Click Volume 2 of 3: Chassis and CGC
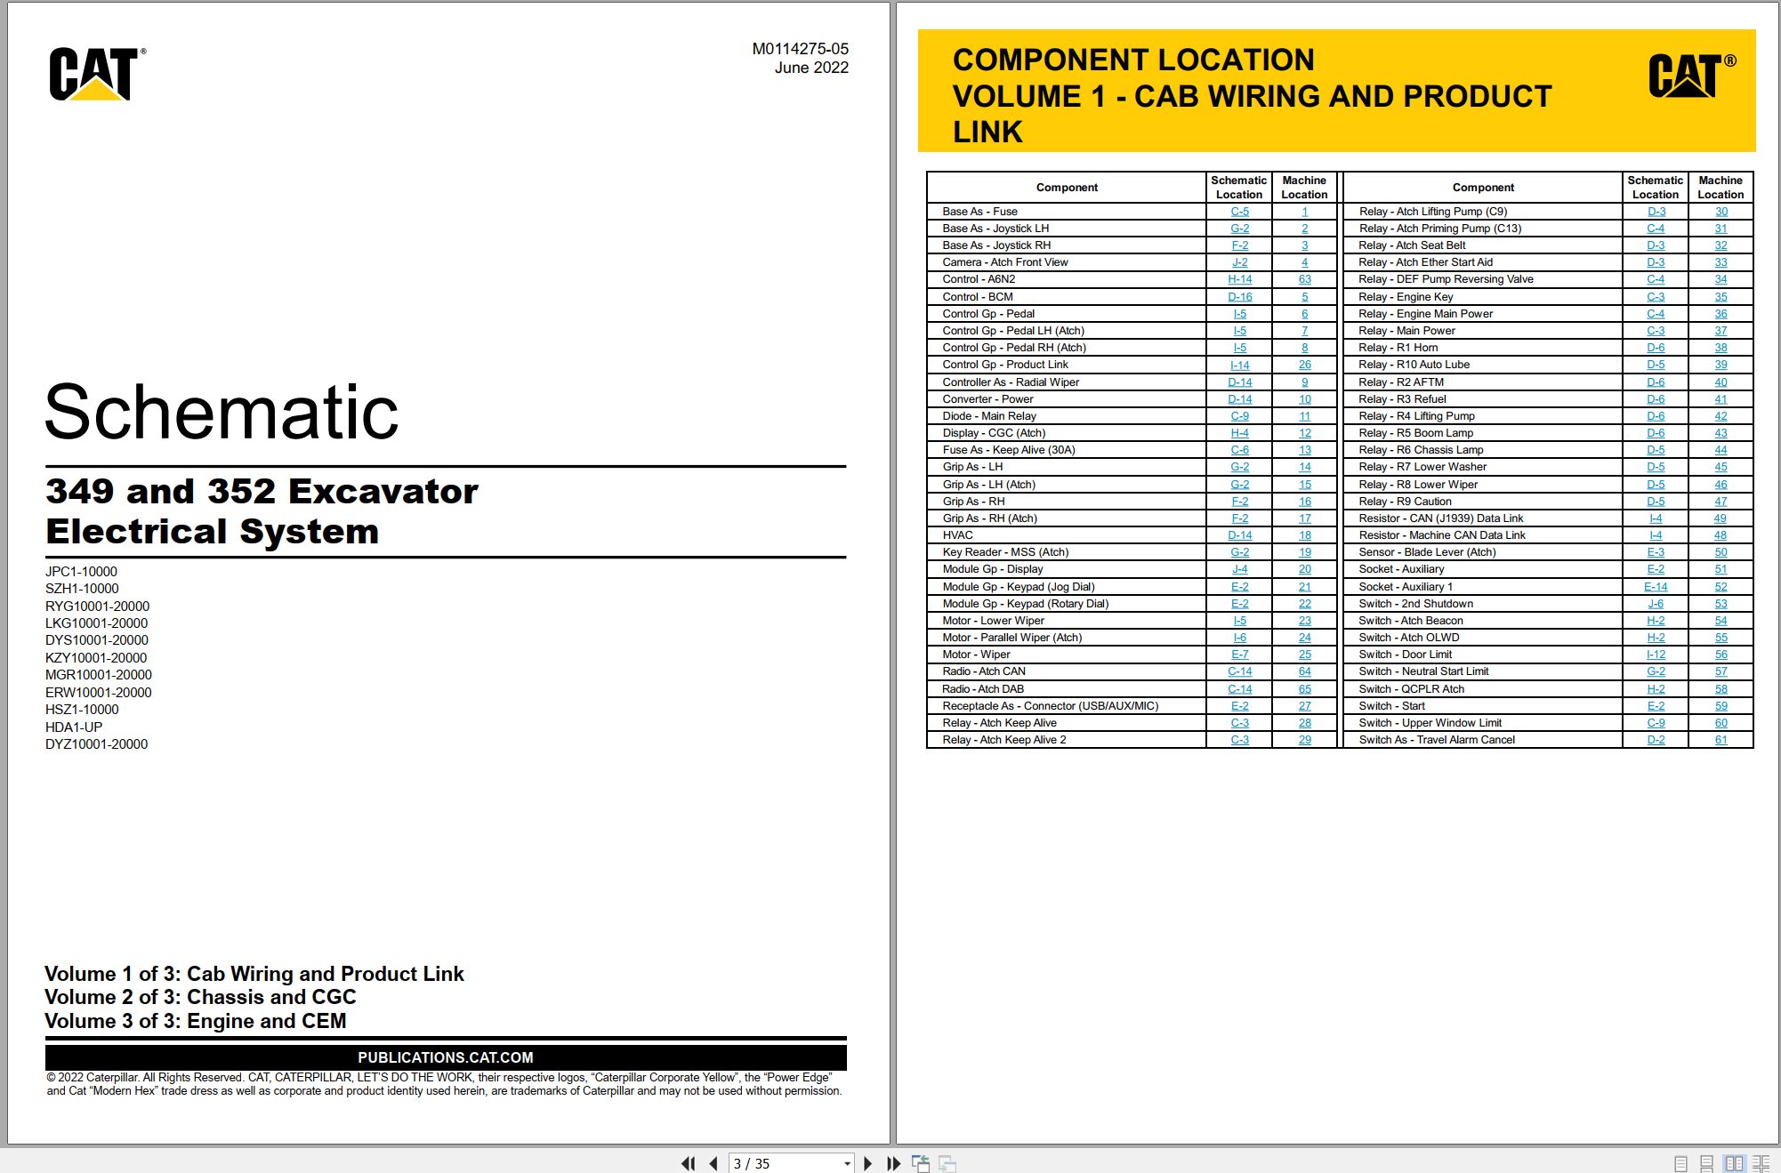Viewport: 1781px width, 1173px height. [200, 997]
